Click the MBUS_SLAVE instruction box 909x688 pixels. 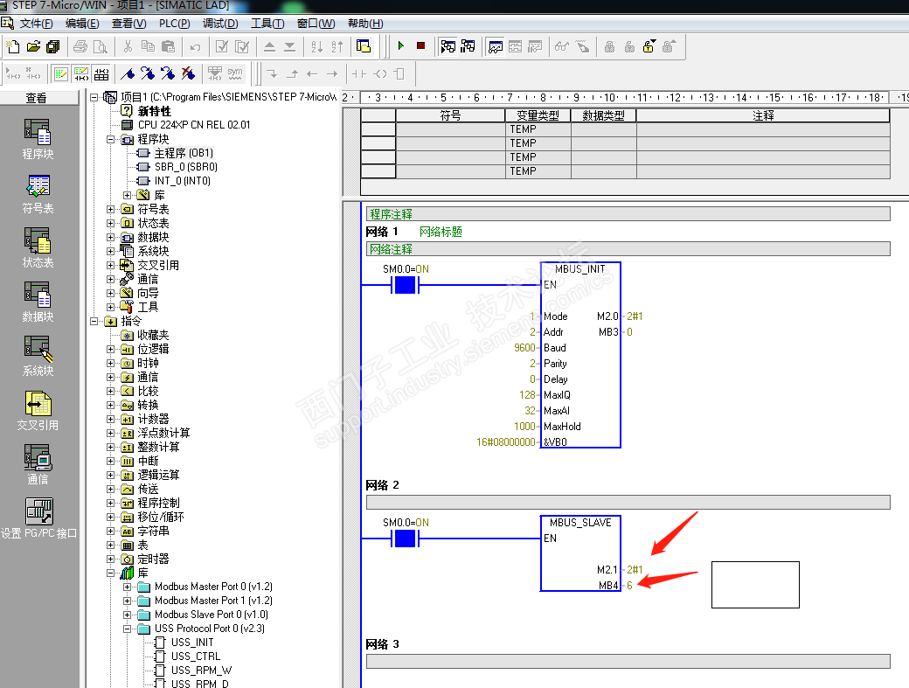pyautogui.click(x=580, y=553)
